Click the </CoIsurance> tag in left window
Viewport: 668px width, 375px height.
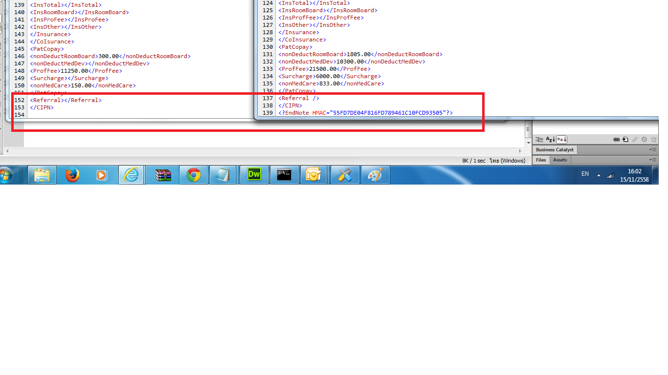coord(52,42)
